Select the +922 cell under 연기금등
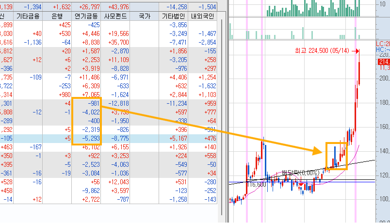This screenshot has width=390, height=223. point(94,156)
